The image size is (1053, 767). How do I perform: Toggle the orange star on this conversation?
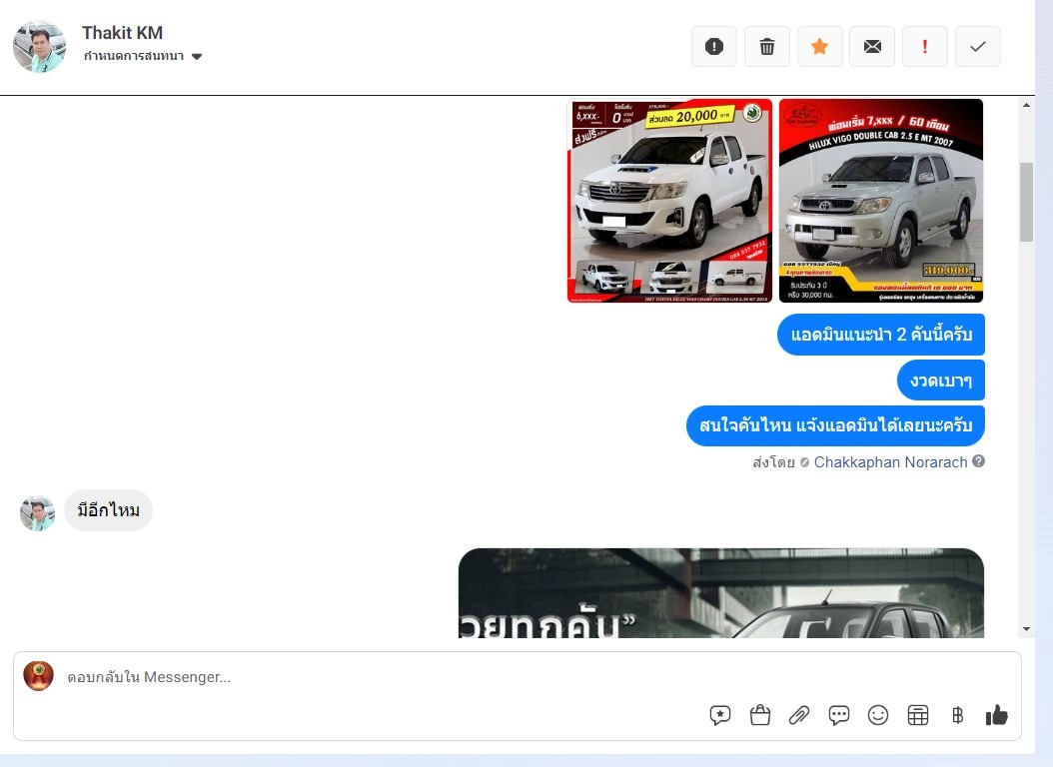click(x=819, y=46)
